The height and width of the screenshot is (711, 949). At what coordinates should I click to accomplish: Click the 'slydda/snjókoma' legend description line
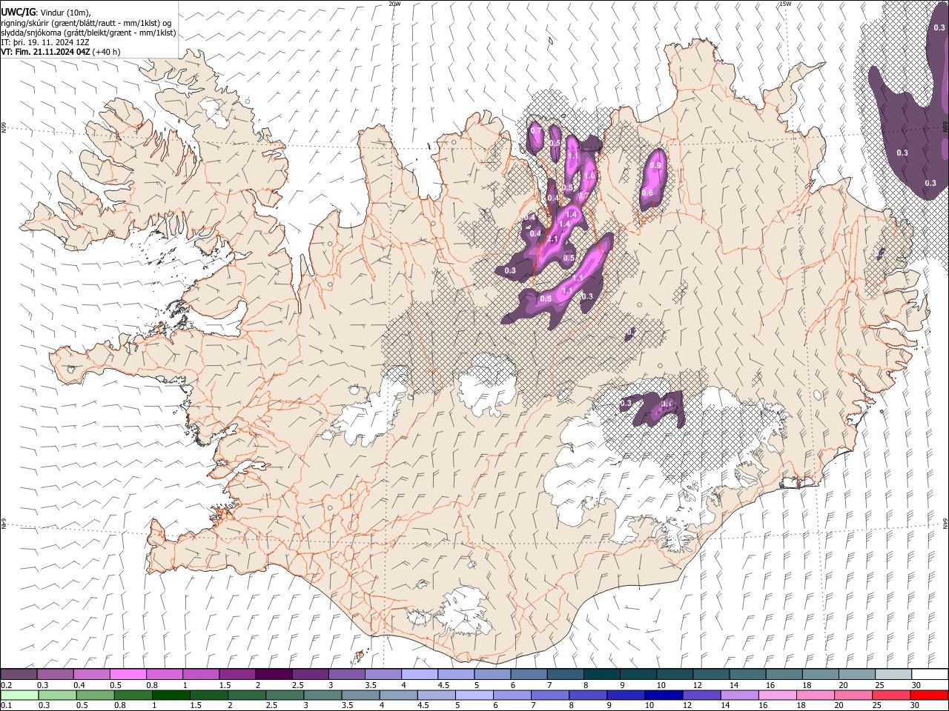88,33
